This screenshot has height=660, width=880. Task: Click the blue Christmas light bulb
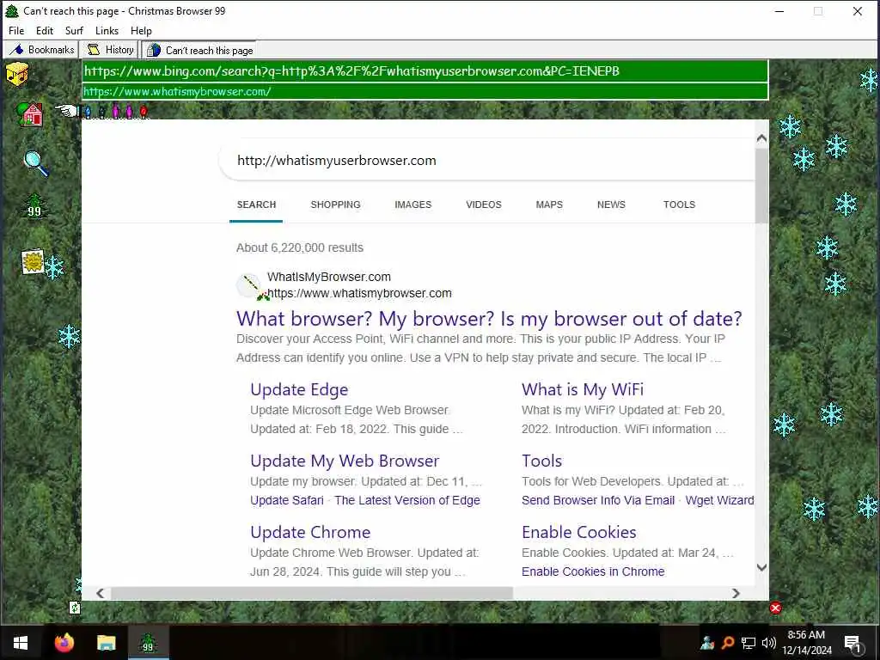coord(89,112)
